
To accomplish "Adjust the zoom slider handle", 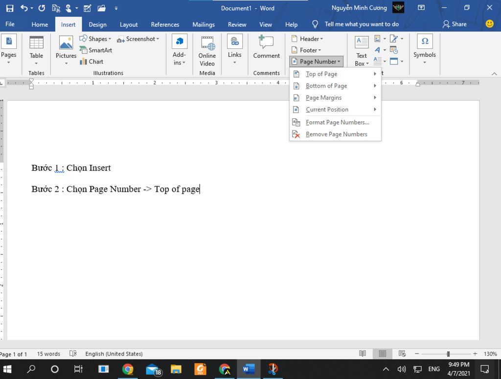I will click(448, 354).
